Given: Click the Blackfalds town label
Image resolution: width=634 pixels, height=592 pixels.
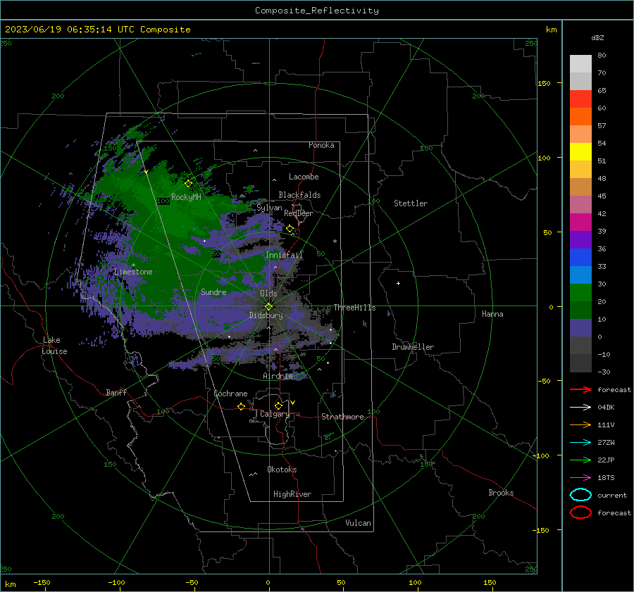Looking at the screenshot, I should (x=299, y=195).
